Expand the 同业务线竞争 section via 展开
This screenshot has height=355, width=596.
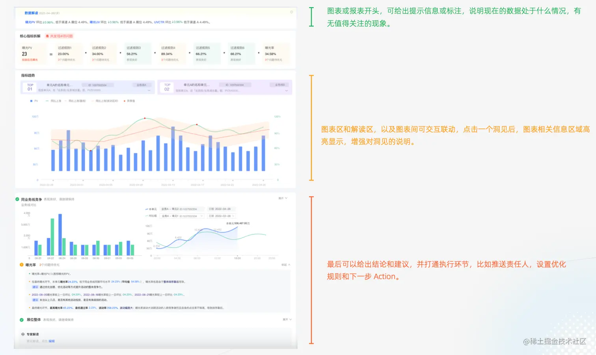pos(283,198)
